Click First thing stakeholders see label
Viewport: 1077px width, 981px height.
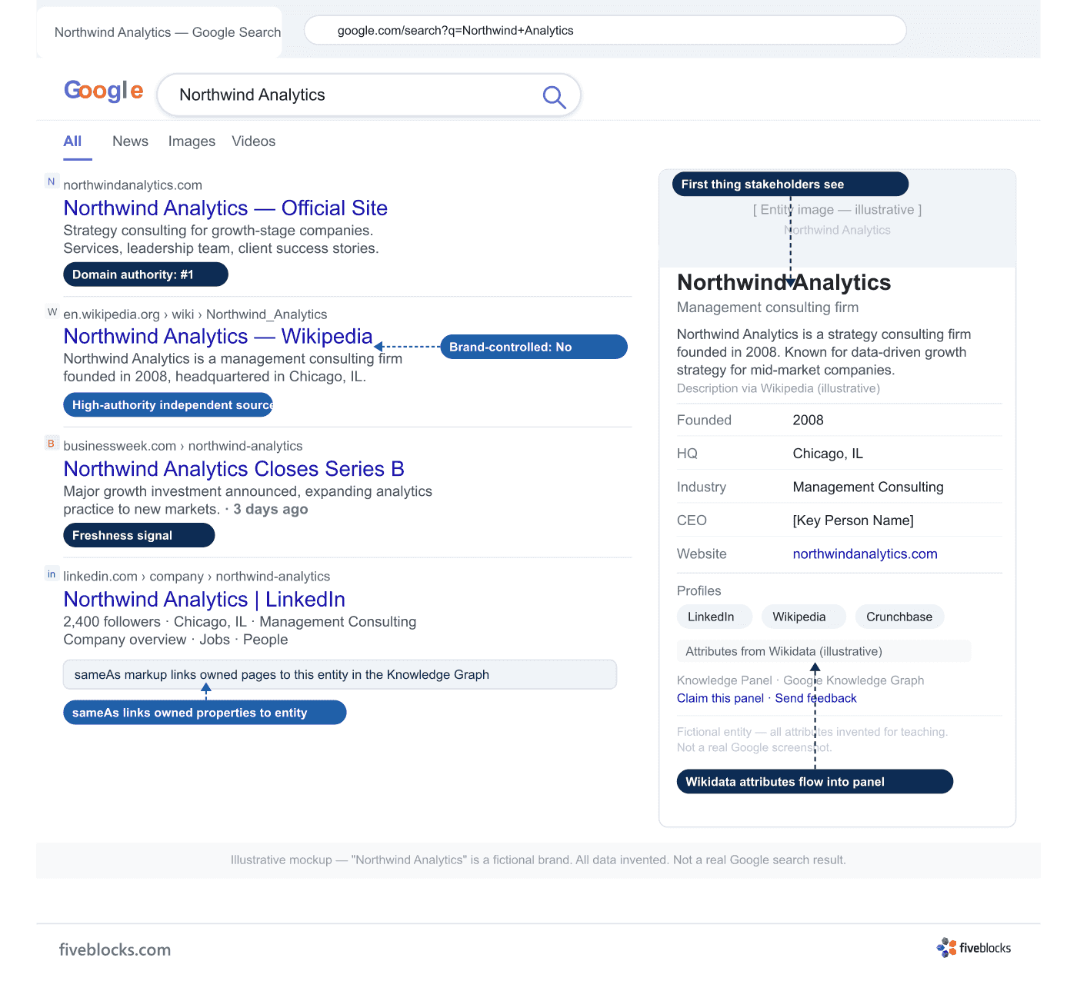(x=790, y=185)
